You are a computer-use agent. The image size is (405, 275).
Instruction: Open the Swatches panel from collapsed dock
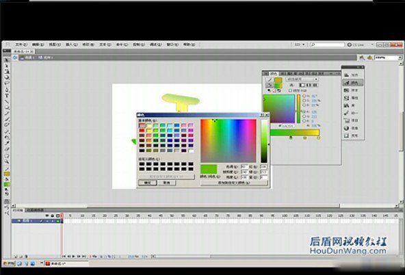353,90
